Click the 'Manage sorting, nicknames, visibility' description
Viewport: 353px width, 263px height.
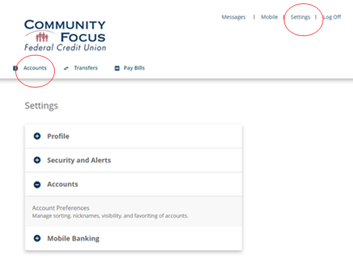[x=110, y=216]
